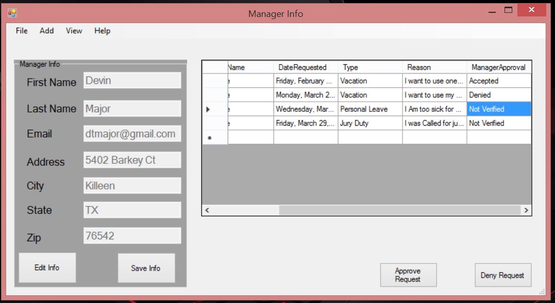Click the Save Info button
Viewport: 555px width, 303px height.
coord(146,268)
